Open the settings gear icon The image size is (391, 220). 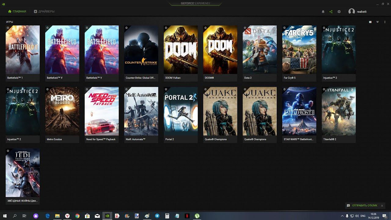coord(339,12)
